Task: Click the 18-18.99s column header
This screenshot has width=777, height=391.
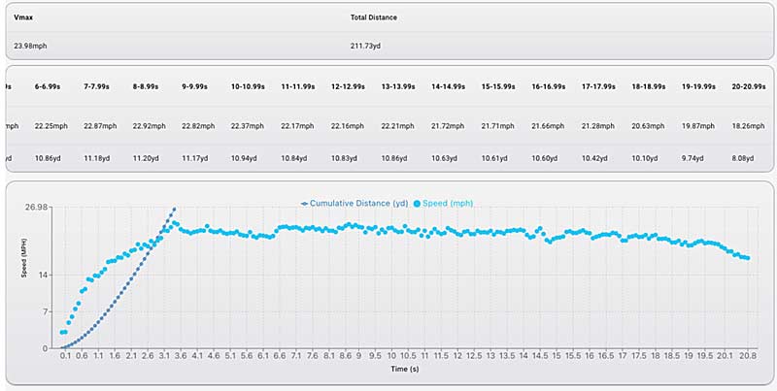Action: click(649, 86)
